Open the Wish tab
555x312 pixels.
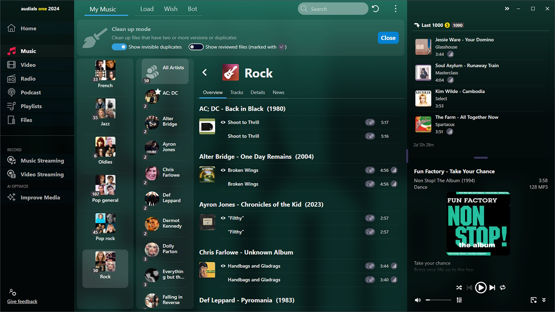(x=171, y=9)
